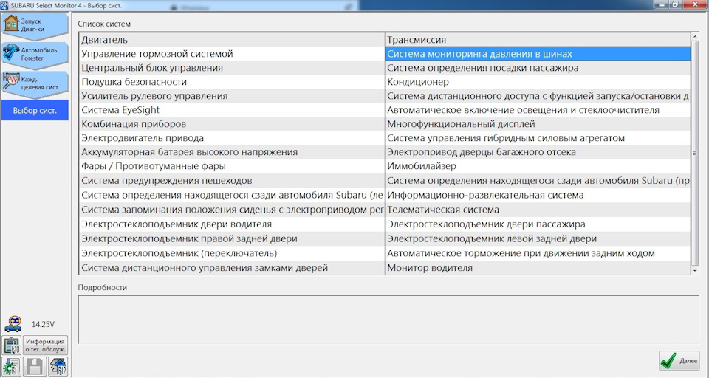Click the F12 layered home button
709x378 pixels.
tap(58, 366)
